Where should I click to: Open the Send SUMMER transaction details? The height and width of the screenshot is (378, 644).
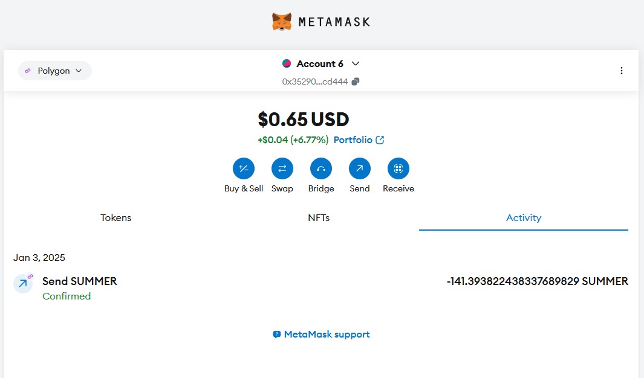tap(79, 281)
